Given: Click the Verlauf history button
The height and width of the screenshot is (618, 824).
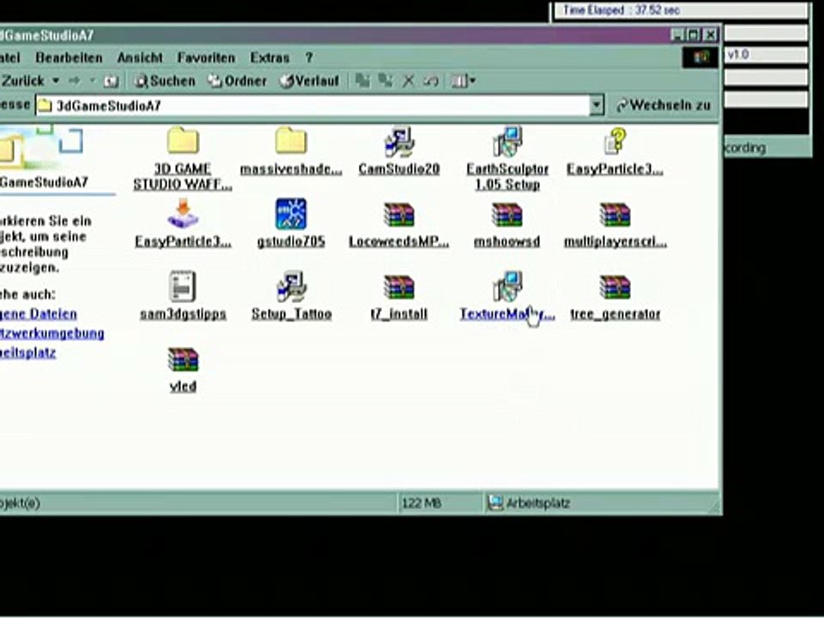Looking at the screenshot, I should (310, 81).
